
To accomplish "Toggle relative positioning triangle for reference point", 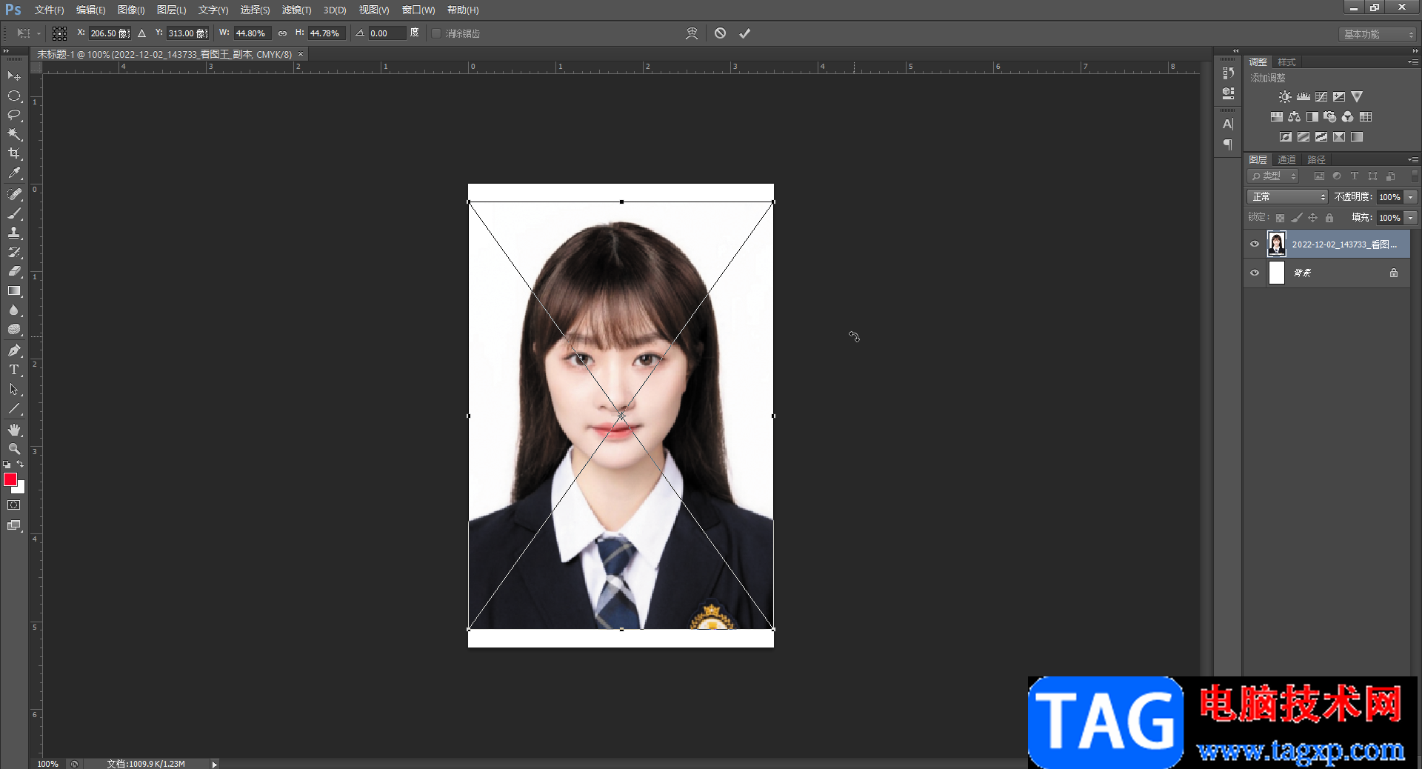I will 141,33.
